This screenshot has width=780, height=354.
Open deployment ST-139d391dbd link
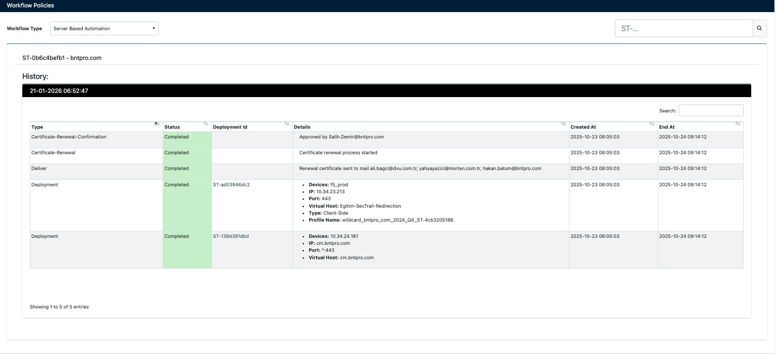[x=231, y=236]
